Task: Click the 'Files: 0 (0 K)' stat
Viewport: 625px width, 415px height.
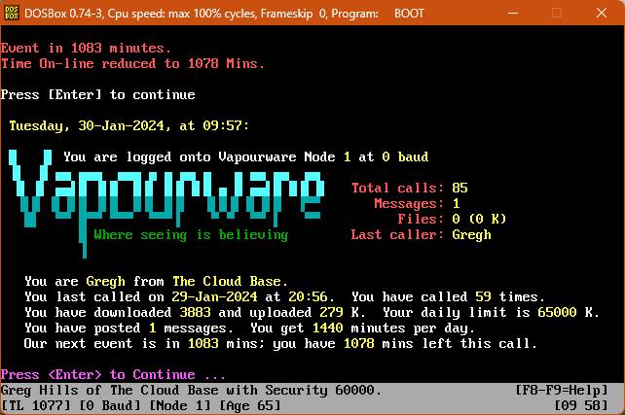Action: (x=452, y=219)
